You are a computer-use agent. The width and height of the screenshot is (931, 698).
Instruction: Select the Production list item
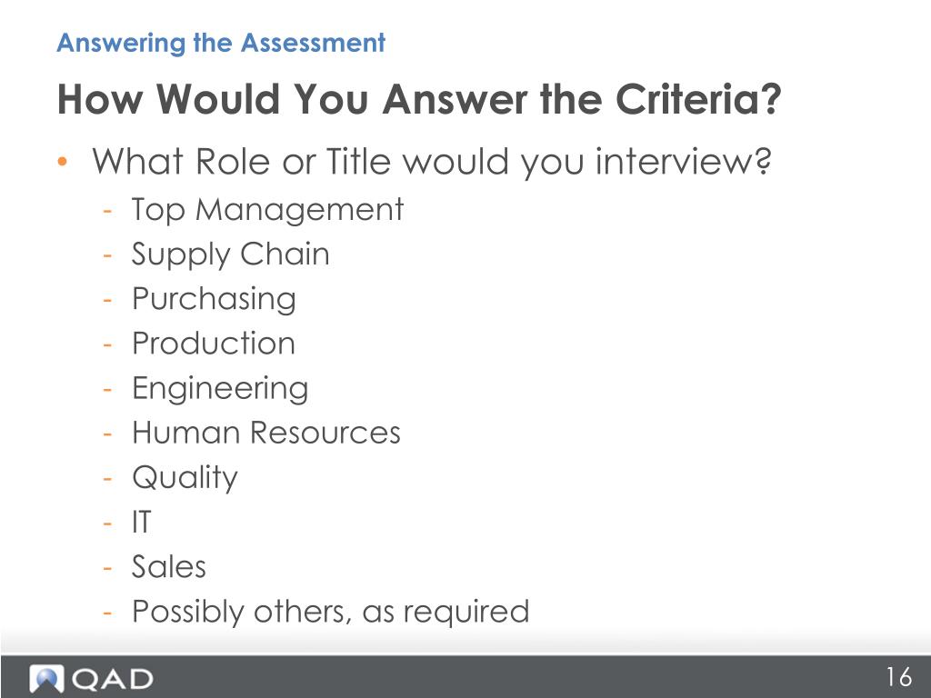pyautogui.click(x=214, y=344)
